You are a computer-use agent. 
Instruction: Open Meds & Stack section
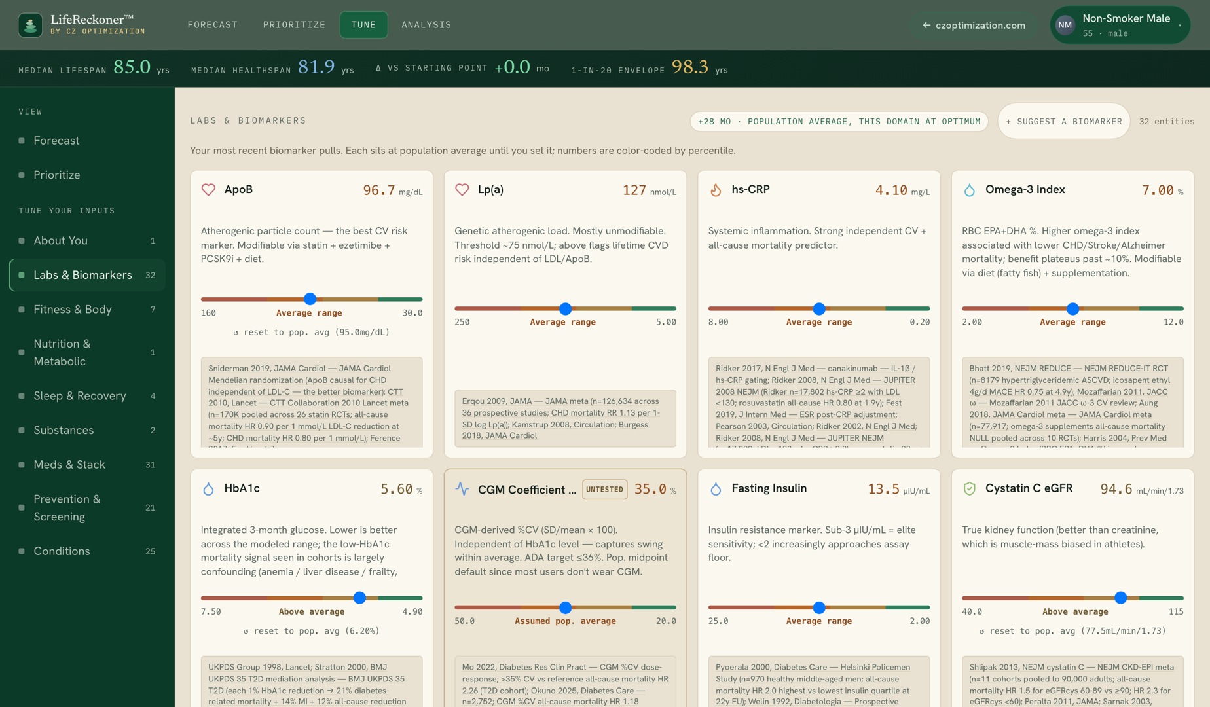[x=87, y=465]
